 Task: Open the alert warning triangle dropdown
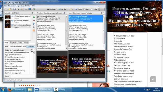(x=71, y=9)
